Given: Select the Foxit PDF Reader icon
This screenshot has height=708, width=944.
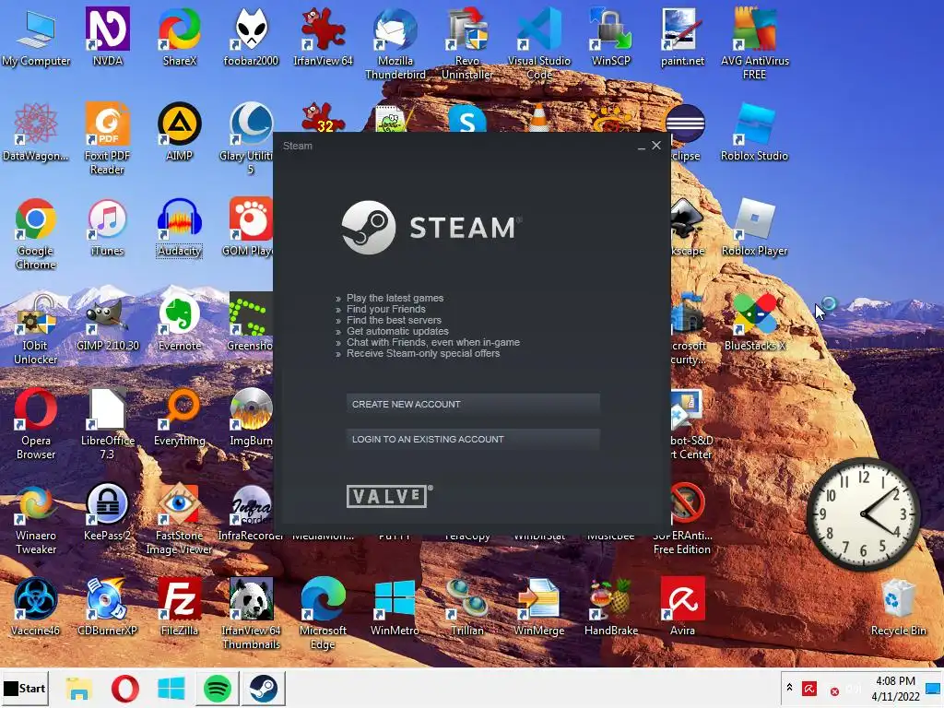Looking at the screenshot, I should click(108, 140).
